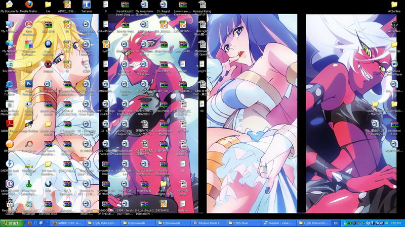Select 01. Regret nothing audio file
This screenshot has height=227, width=405.
(163, 8)
